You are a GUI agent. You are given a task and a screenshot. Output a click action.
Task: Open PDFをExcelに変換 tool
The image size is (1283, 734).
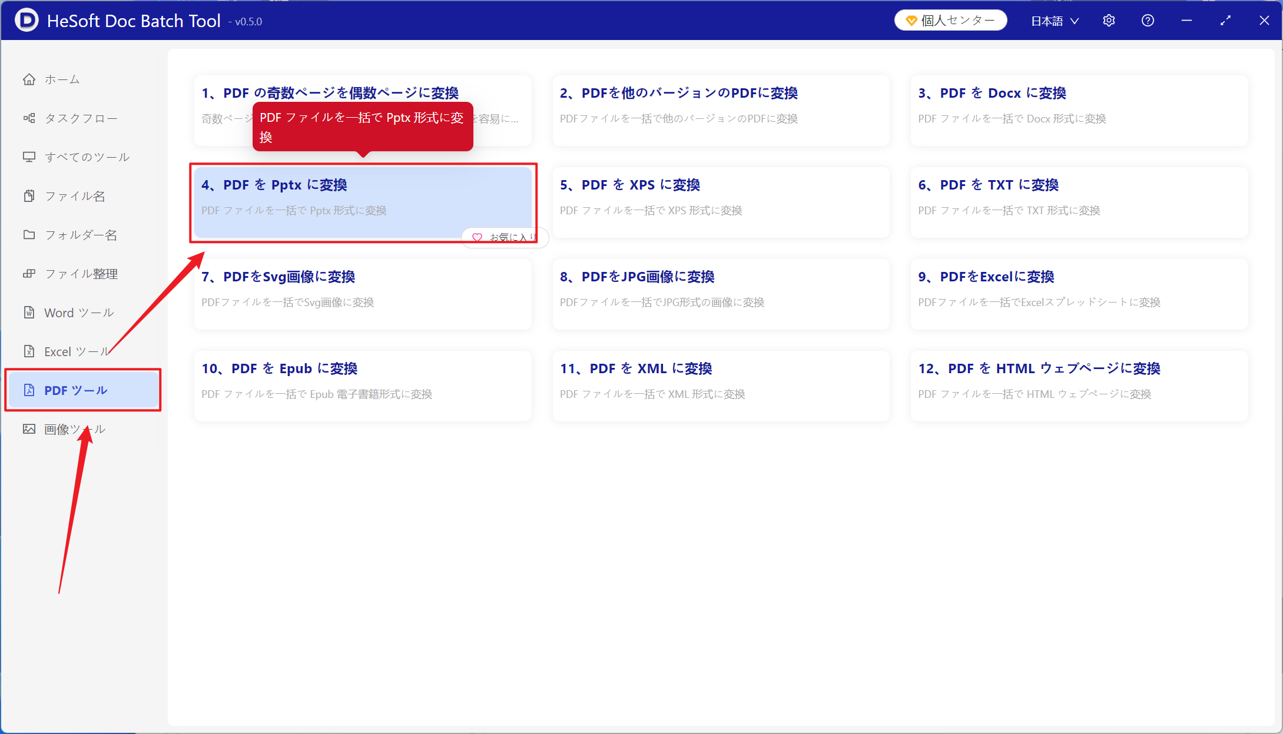[1079, 294]
